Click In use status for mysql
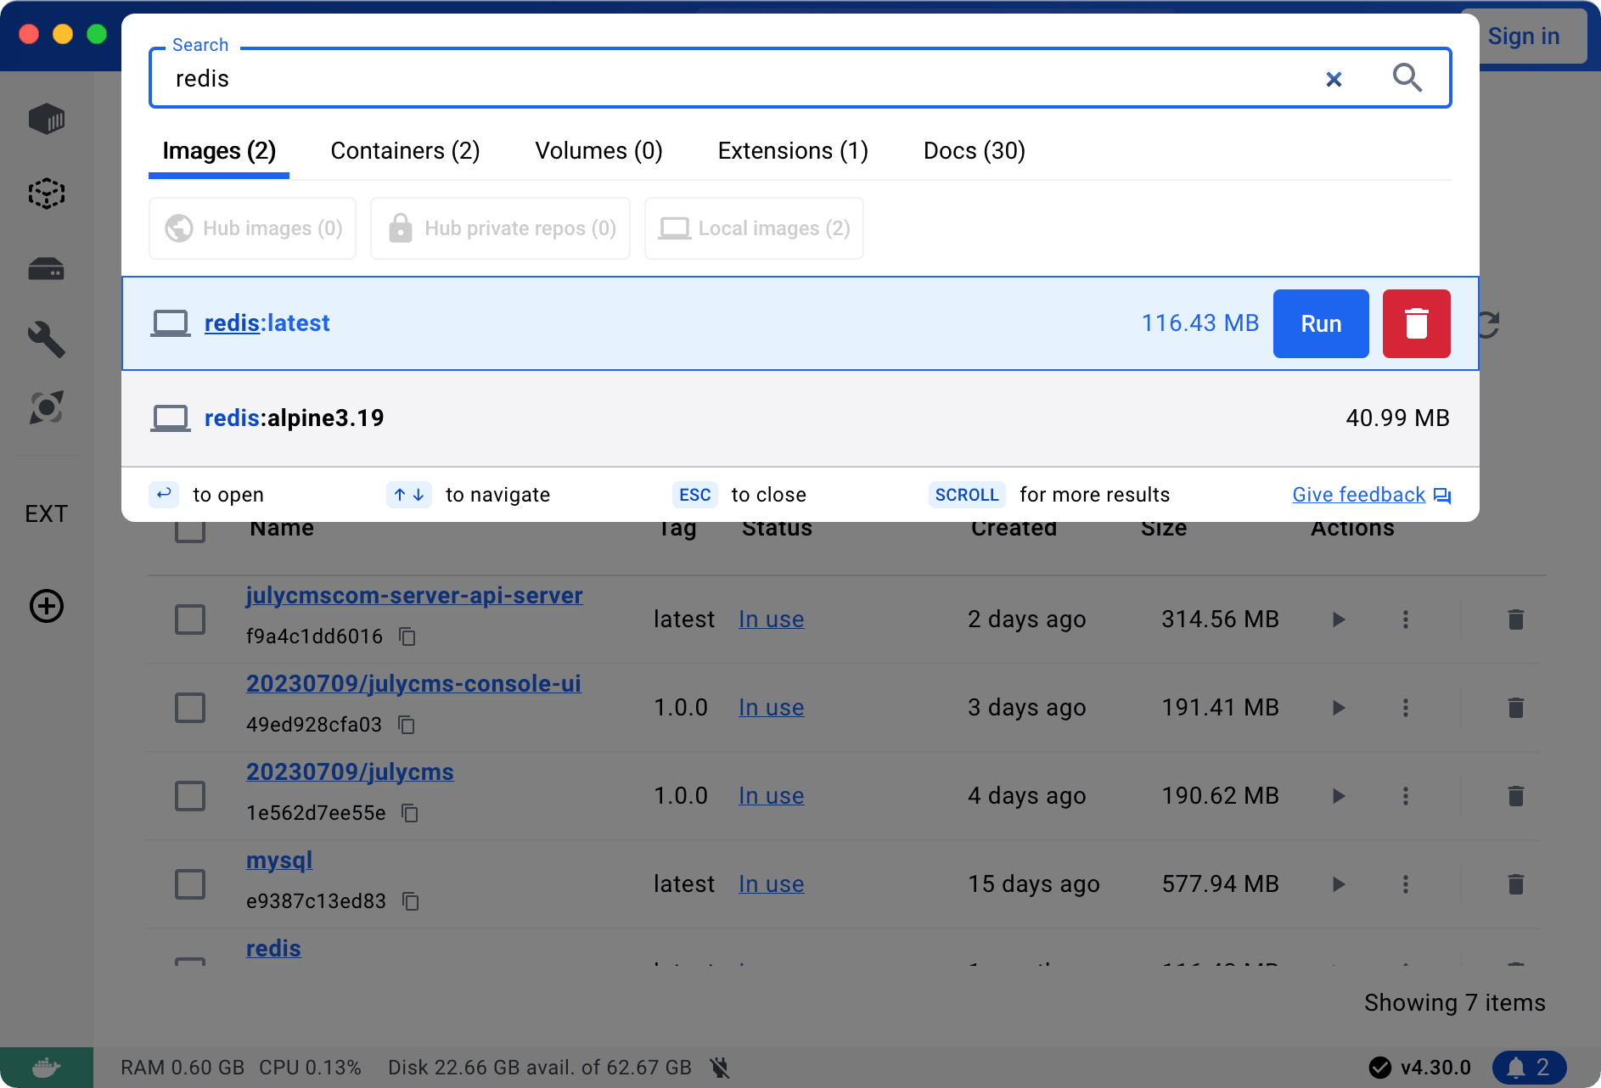Image resolution: width=1601 pixels, height=1088 pixels. 771,884
